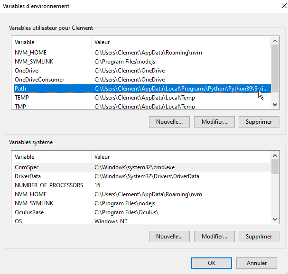
Task: Cancel the dialog with Annuler
Action: click(x=257, y=263)
